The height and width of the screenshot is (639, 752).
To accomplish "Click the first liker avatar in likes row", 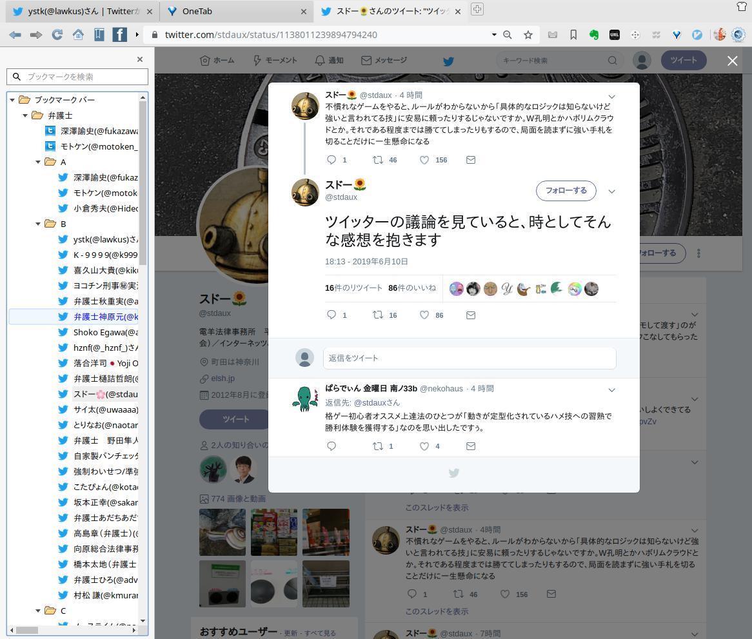I will (456, 289).
